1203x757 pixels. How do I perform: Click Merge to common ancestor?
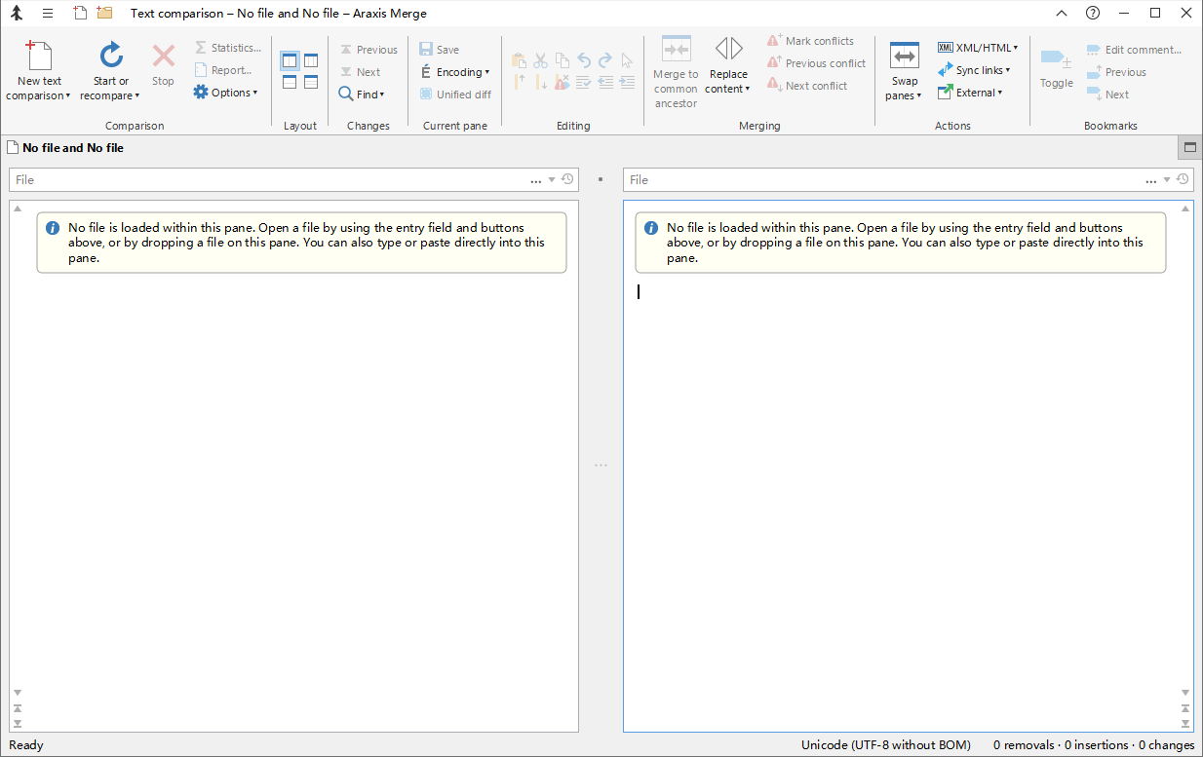[676, 72]
